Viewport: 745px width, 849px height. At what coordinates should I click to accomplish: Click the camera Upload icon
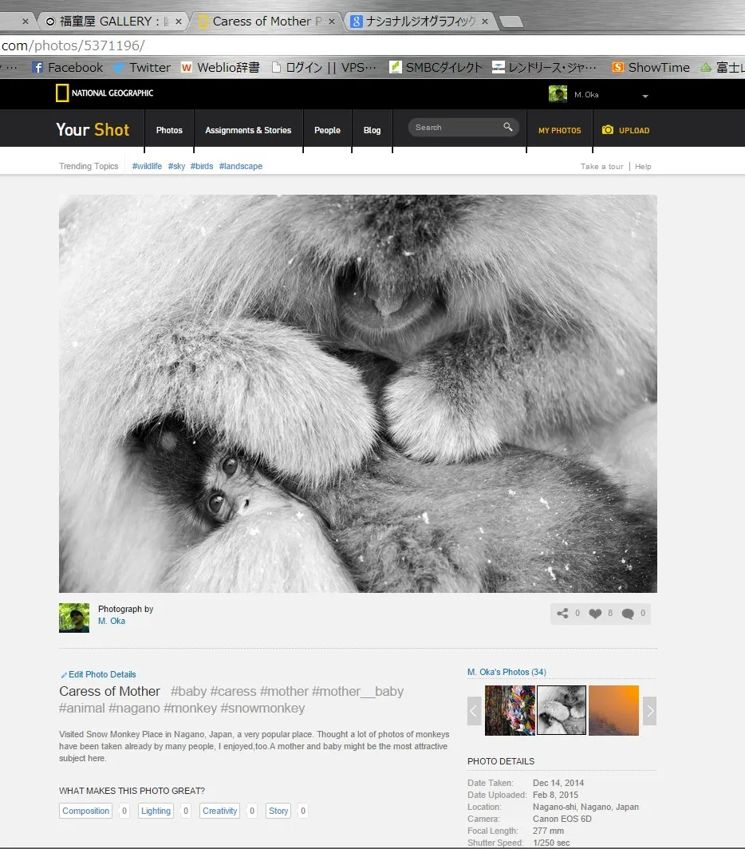click(608, 130)
